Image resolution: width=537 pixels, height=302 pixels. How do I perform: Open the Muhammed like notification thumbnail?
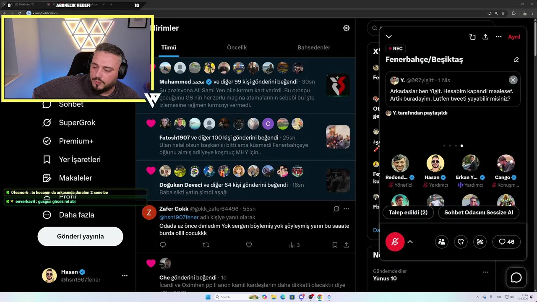pyautogui.click(x=338, y=86)
